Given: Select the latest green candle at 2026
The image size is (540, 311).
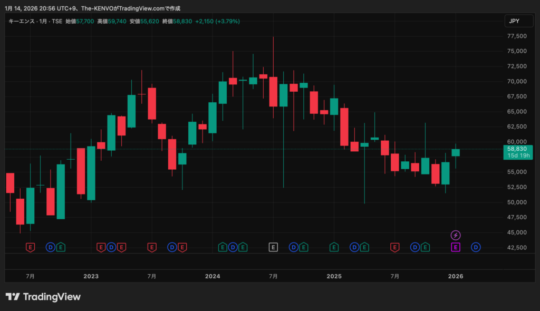Looking at the screenshot, I should (456, 152).
